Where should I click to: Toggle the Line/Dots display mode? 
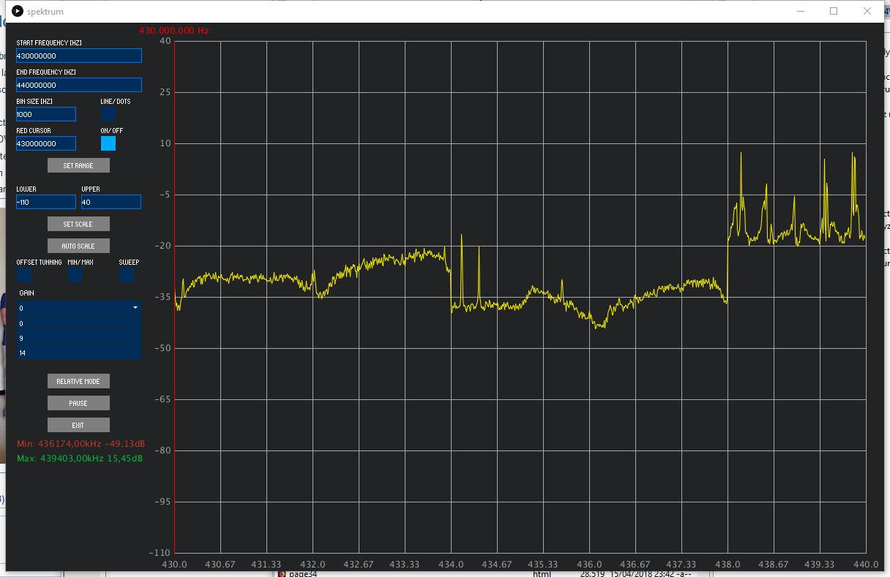click(108, 114)
